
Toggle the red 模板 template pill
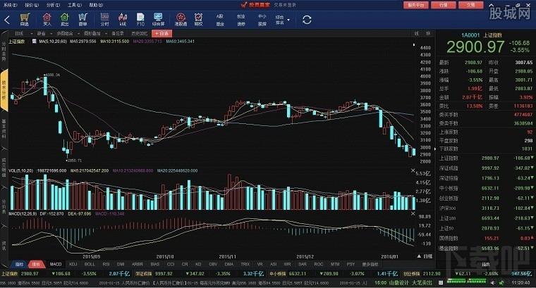pyautogui.click(x=36, y=264)
